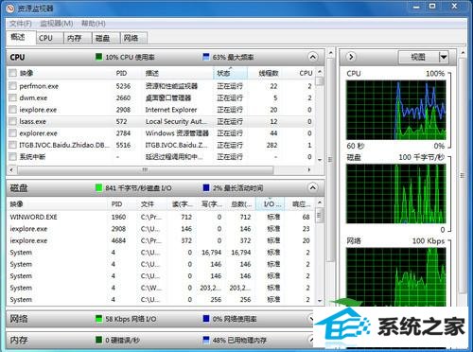Screen dimensions: 473x352
Task: Open the 监视器(M) menu
Action: (x=57, y=24)
